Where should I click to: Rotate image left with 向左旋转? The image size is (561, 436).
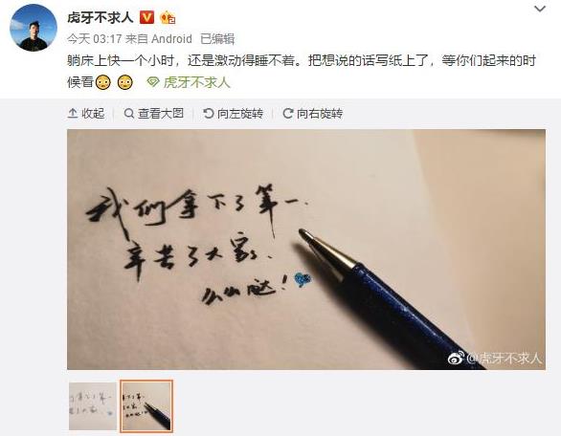click(233, 114)
